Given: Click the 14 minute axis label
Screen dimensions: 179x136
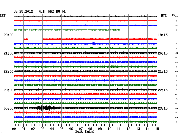Looking at the screenshot, I should click(x=148, y=129).
